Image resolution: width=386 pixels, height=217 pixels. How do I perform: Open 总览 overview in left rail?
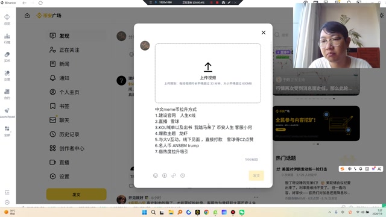[7, 19]
